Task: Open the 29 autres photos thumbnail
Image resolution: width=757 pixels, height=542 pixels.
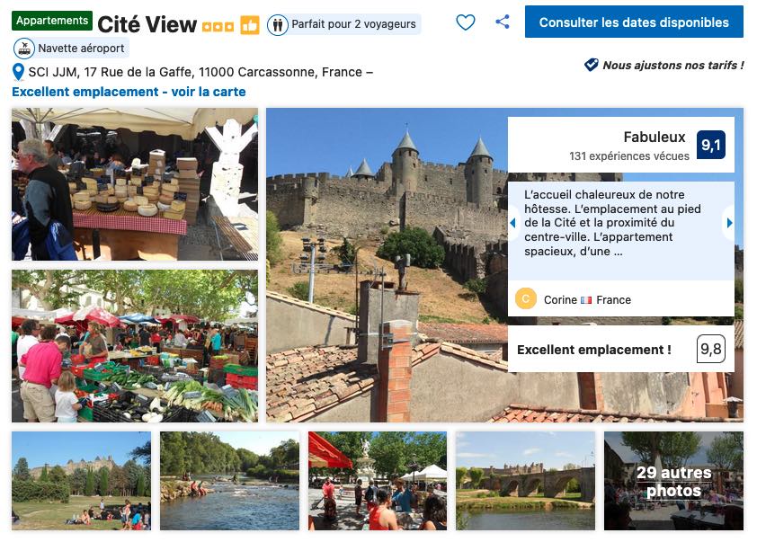Action: tap(673, 481)
